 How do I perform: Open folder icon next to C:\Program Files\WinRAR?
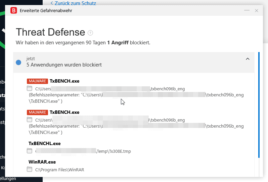tap(30, 169)
